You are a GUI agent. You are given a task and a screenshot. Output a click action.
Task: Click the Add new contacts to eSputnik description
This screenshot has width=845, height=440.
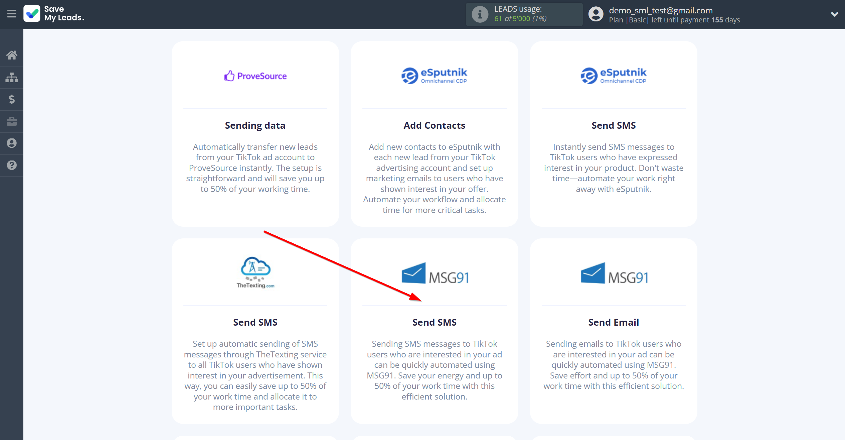[x=434, y=178]
